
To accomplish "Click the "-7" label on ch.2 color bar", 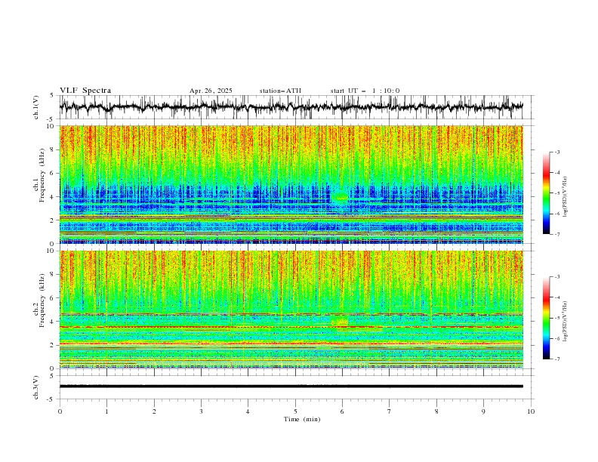I will pyautogui.click(x=557, y=359).
